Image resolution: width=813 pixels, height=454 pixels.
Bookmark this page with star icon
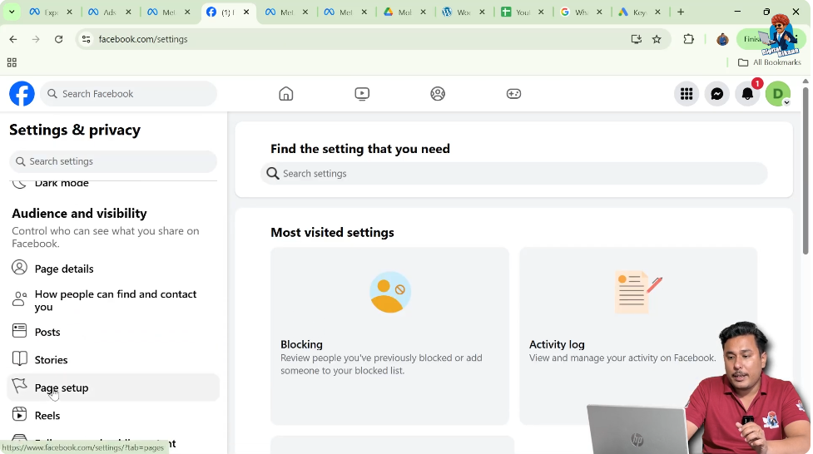657,39
